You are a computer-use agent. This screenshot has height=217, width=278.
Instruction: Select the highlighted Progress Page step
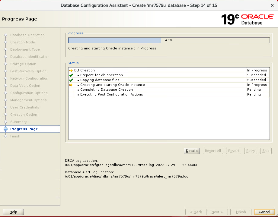tap(24, 129)
